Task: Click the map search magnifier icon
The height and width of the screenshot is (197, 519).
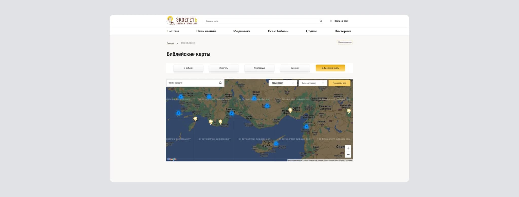Action: pos(220,83)
